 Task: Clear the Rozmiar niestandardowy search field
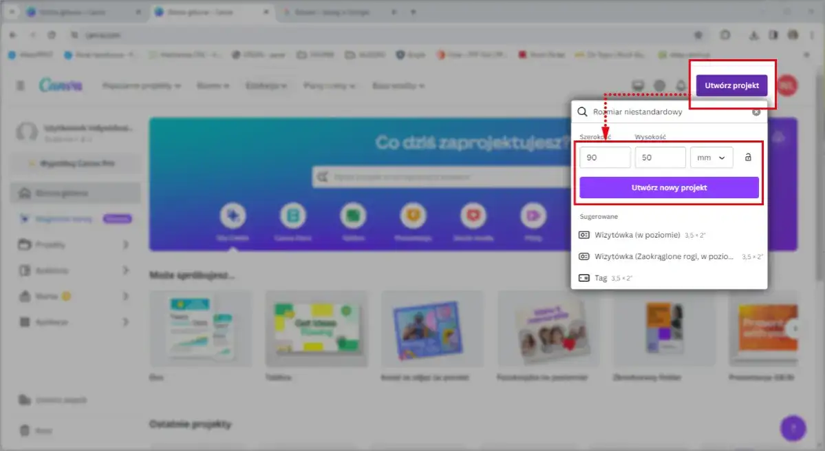(x=756, y=111)
